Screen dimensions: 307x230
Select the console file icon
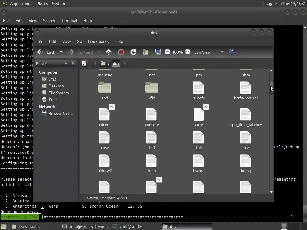coord(151,114)
